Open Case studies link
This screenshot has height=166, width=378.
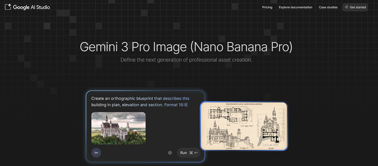[x=328, y=7]
